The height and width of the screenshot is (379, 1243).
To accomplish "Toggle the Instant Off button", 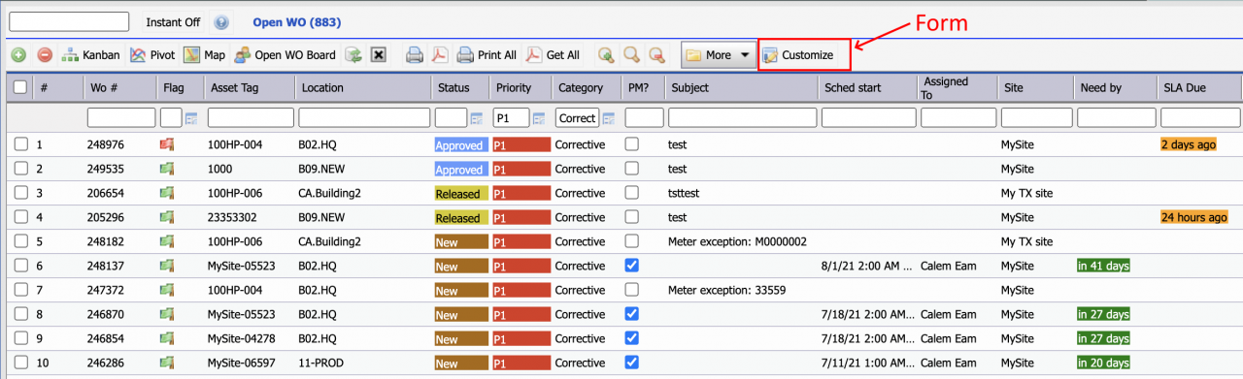I will (173, 21).
